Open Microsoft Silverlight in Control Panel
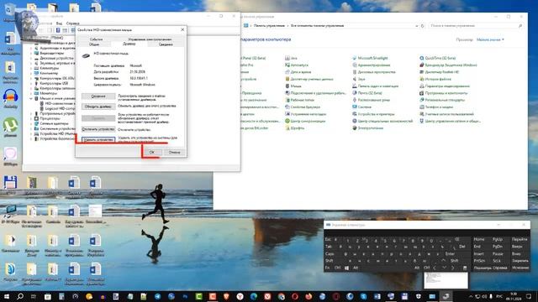The width and height of the screenshot is (538, 302). pos(370,58)
